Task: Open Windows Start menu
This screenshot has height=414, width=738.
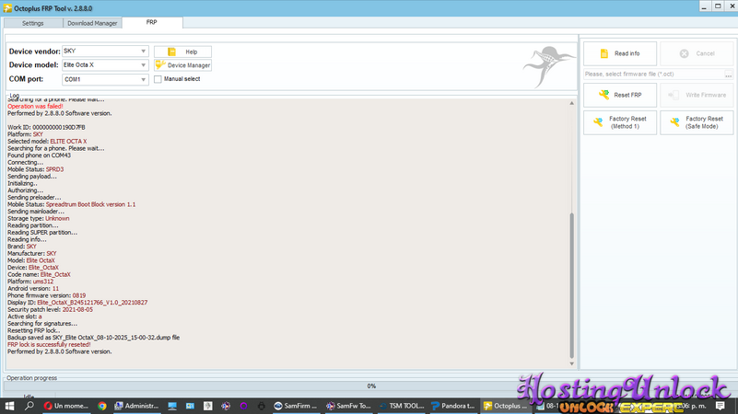Action: (x=10, y=406)
